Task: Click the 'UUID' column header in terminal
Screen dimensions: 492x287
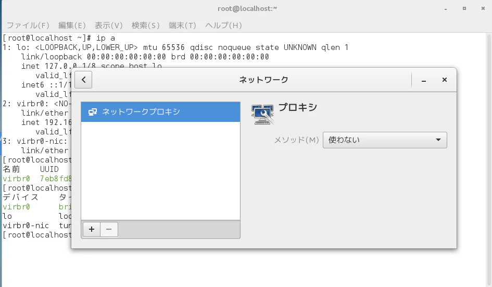Action: [x=49, y=169]
